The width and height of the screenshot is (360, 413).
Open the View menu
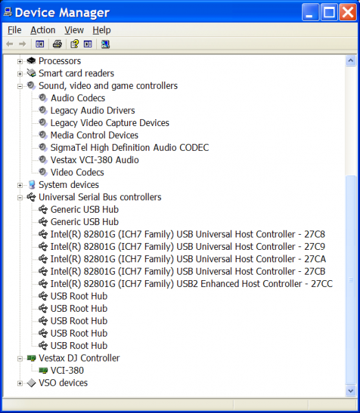(x=74, y=30)
